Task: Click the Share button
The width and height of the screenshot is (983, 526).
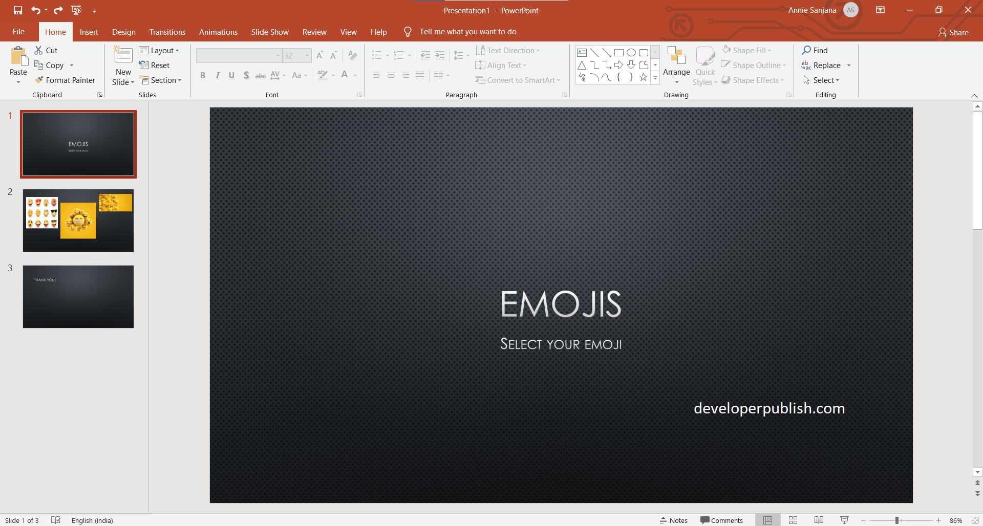Action: 953,32
